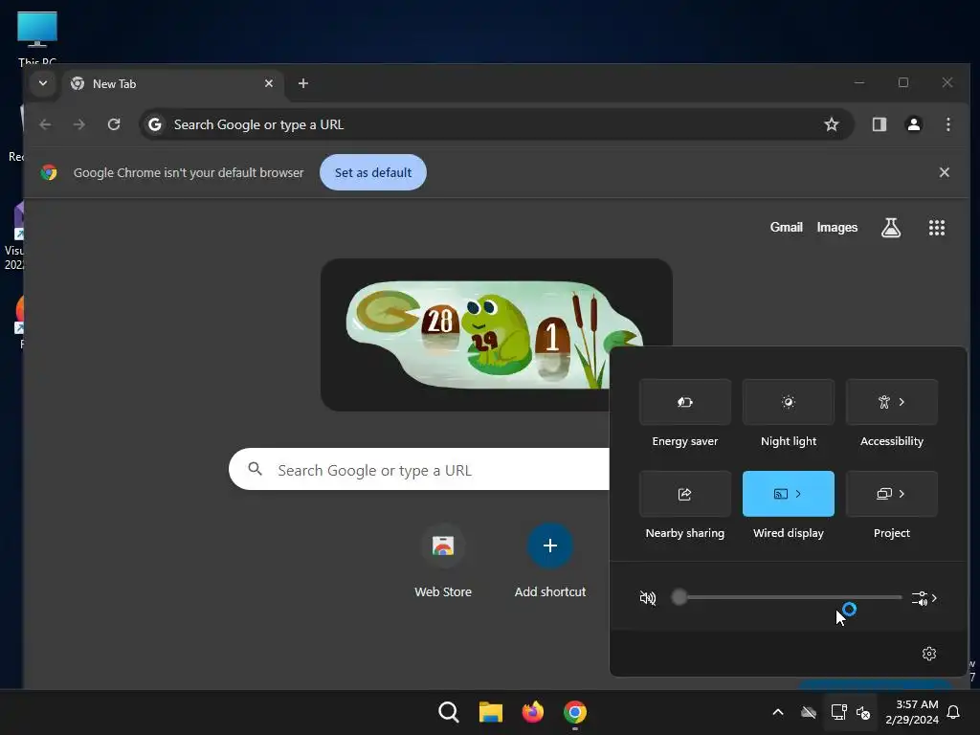980x735 pixels.
Task: Open sound output selector
Action: [x=924, y=598]
